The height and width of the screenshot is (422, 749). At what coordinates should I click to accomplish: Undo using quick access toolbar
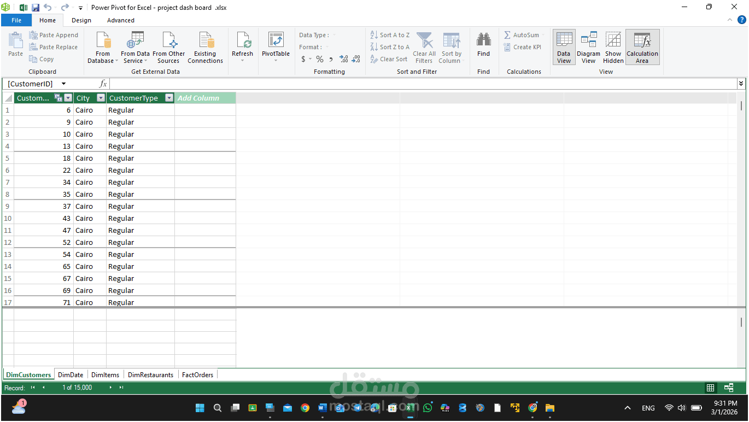[48, 8]
